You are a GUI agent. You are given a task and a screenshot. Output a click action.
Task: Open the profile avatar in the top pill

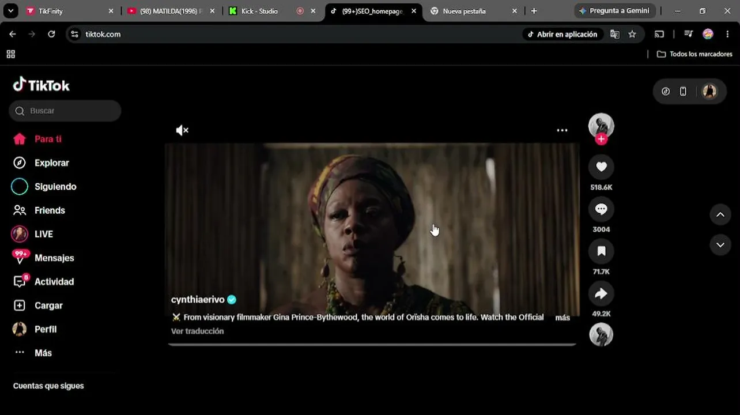tap(709, 92)
